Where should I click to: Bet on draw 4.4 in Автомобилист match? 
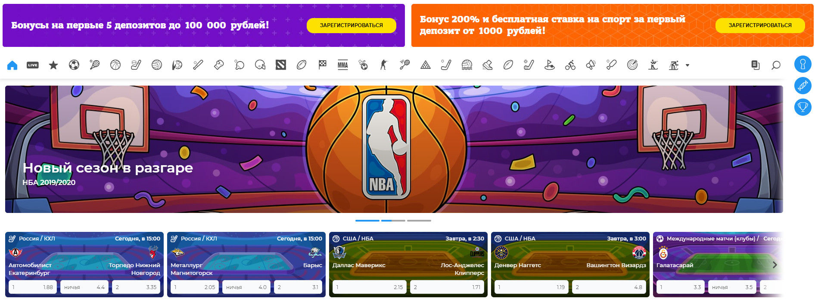click(x=84, y=287)
